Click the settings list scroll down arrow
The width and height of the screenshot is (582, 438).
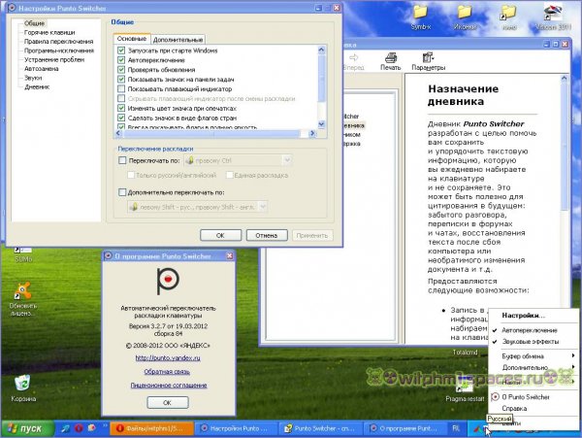click(321, 124)
